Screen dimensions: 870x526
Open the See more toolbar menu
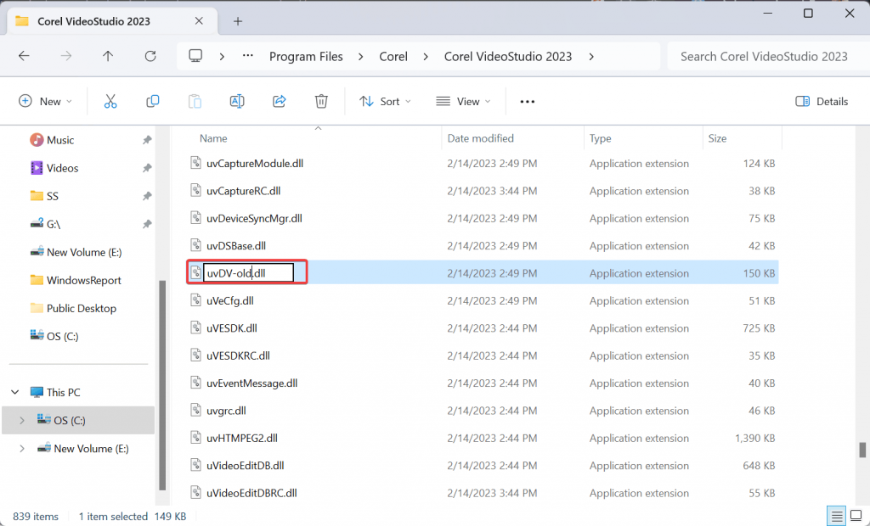527,101
